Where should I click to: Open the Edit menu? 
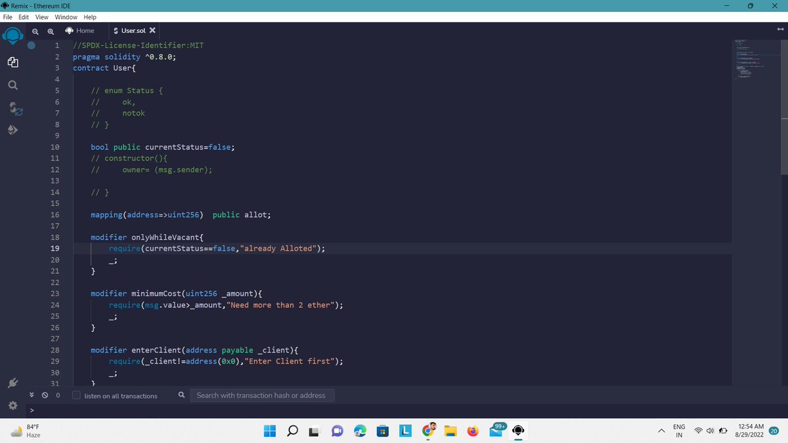[x=24, y=17]
